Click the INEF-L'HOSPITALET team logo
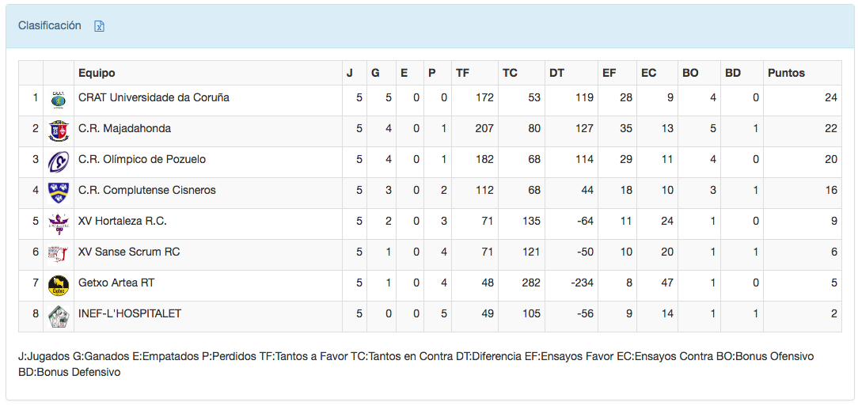This screenshot has height=406, width=858. tap(58, 315)
